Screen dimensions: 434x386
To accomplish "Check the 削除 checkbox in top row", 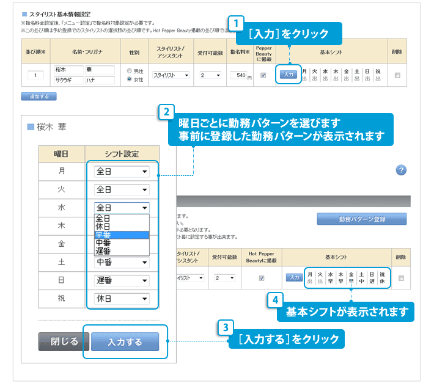I will (x=398, y=75).
